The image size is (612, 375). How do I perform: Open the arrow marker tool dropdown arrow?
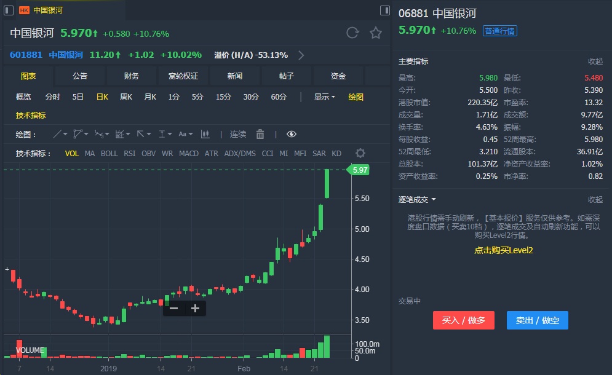point(149,134)
